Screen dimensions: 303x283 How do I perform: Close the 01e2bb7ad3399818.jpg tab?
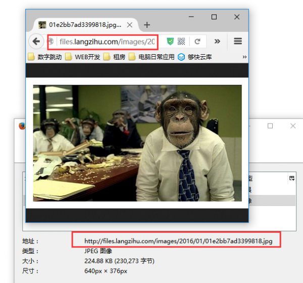click(130, 25)
